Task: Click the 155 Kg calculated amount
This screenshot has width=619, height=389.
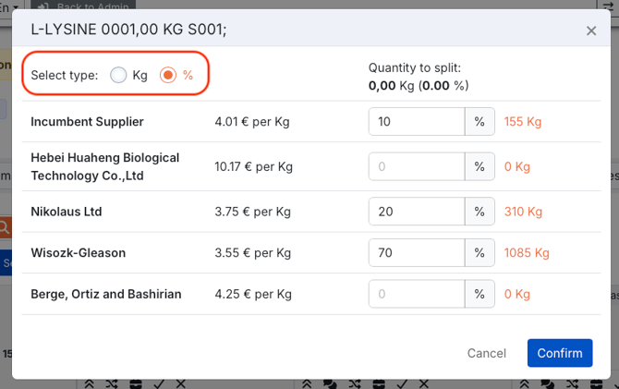Action: click(522, 122)
